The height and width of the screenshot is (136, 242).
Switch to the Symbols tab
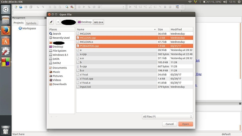(31, 23)
